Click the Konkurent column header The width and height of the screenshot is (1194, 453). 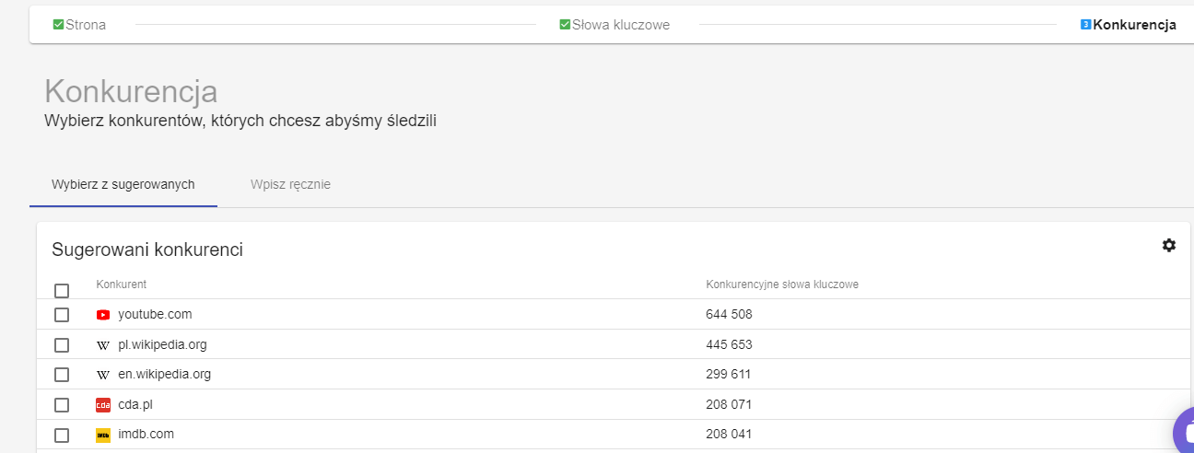(x=122, y=285)
